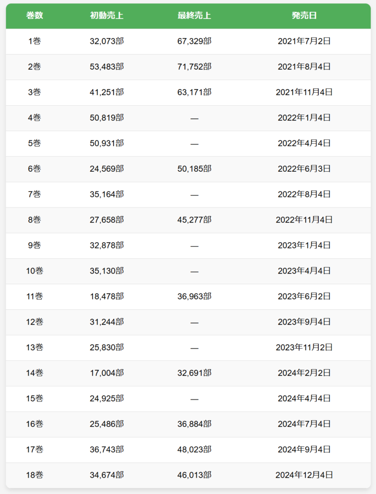This screenshot has width=376, height=494.
Task: Click final sales value 48,023部
Action: coord(194,449)
